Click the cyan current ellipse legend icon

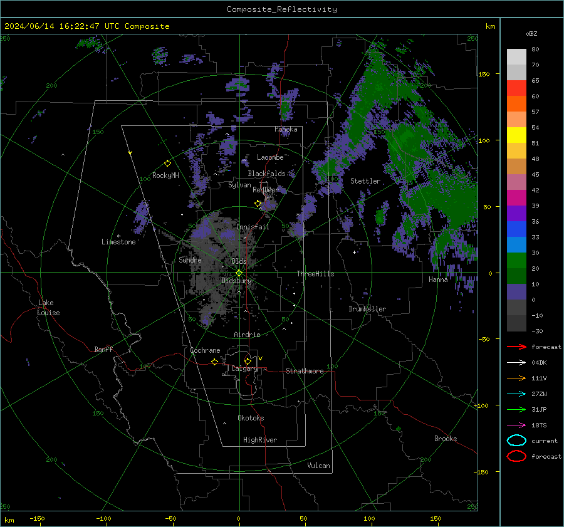click(516, 441)
